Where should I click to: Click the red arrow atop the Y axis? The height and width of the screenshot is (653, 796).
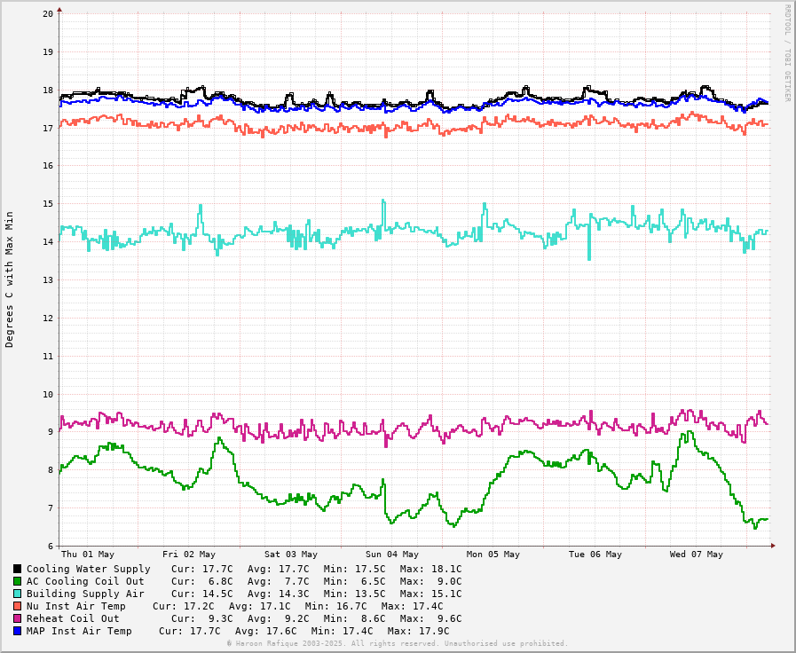[x=59, y=11]
